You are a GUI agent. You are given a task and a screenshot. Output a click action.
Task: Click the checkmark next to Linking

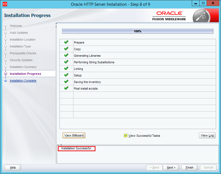[66, 69]
